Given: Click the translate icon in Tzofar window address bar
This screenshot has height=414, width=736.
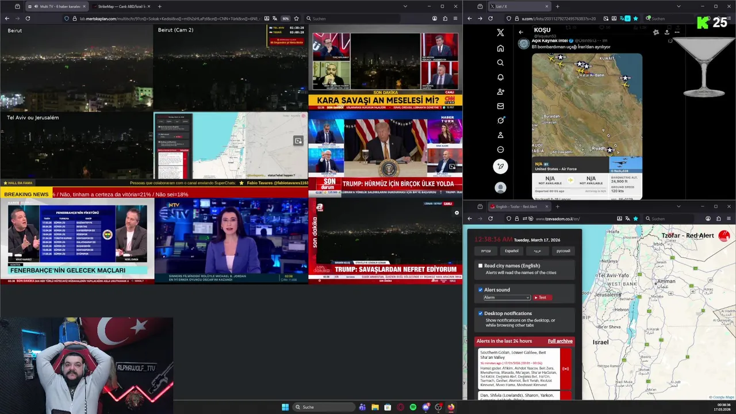Looking at the screenshot, I should pyautogui.click(x=628, y=218).
